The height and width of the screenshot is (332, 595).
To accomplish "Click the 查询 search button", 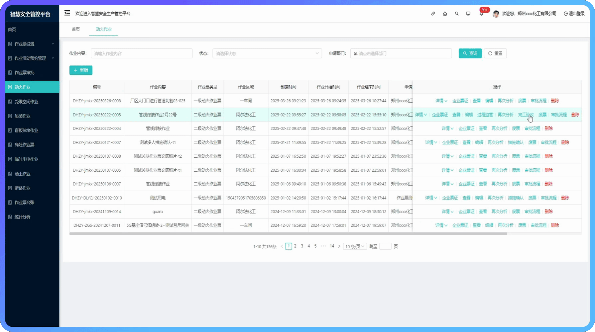I will [470, 53].
